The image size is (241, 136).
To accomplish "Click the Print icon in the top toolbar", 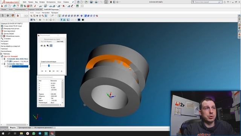I will pos(96,2).
